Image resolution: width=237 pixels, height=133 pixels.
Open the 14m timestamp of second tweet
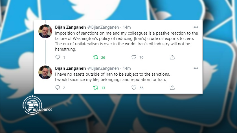click(x=127, y=68)
